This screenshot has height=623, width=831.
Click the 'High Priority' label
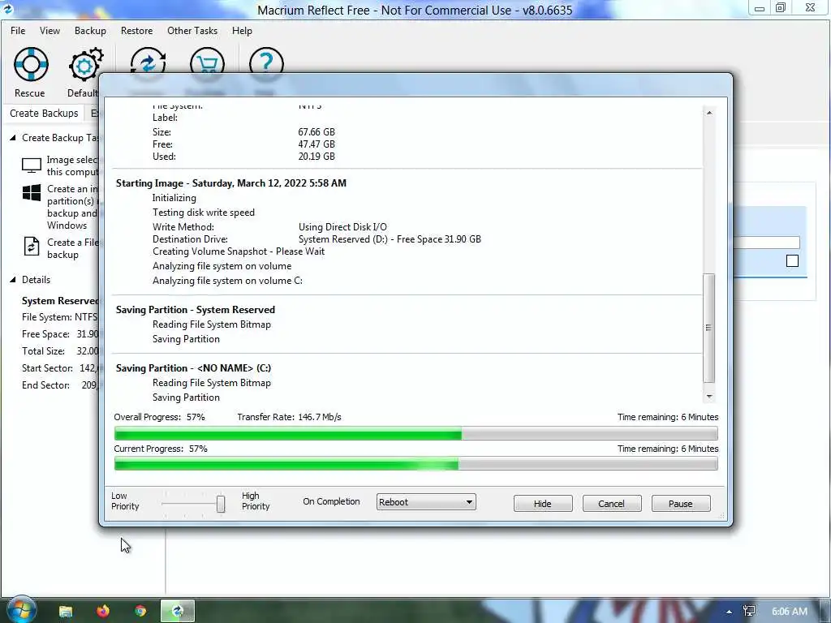(x=256, y=501)
